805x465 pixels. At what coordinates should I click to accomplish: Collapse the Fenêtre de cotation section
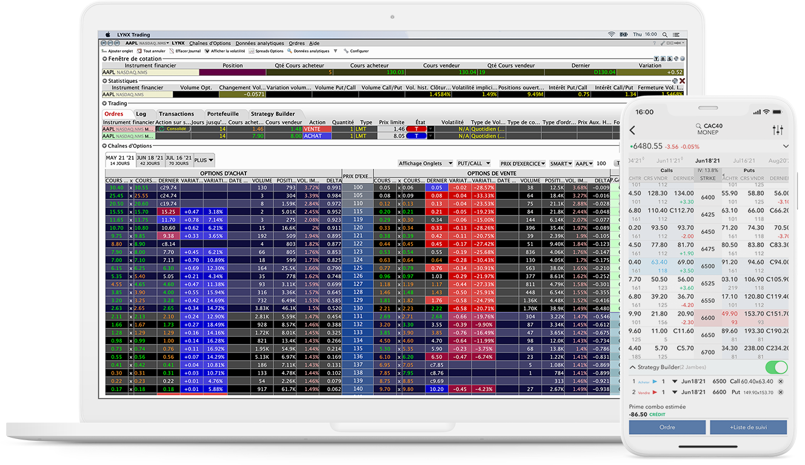[x=104, y=59]
